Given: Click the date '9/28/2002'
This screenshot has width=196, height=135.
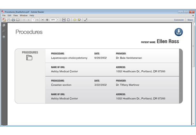Looking at the screenshot, I should point(100,58).
